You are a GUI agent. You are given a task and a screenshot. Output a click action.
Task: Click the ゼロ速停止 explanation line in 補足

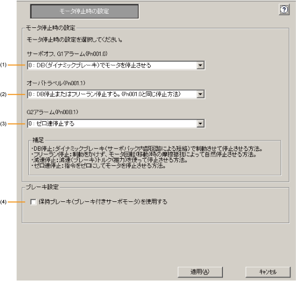coord(98,166)
